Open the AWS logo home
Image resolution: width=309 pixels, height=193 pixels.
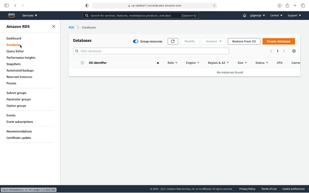[x=11, y=15]
